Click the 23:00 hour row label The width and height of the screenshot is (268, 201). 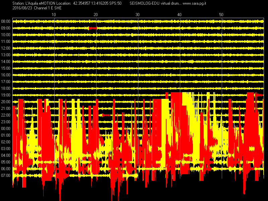pyautogui.click(x=6, y=122)
